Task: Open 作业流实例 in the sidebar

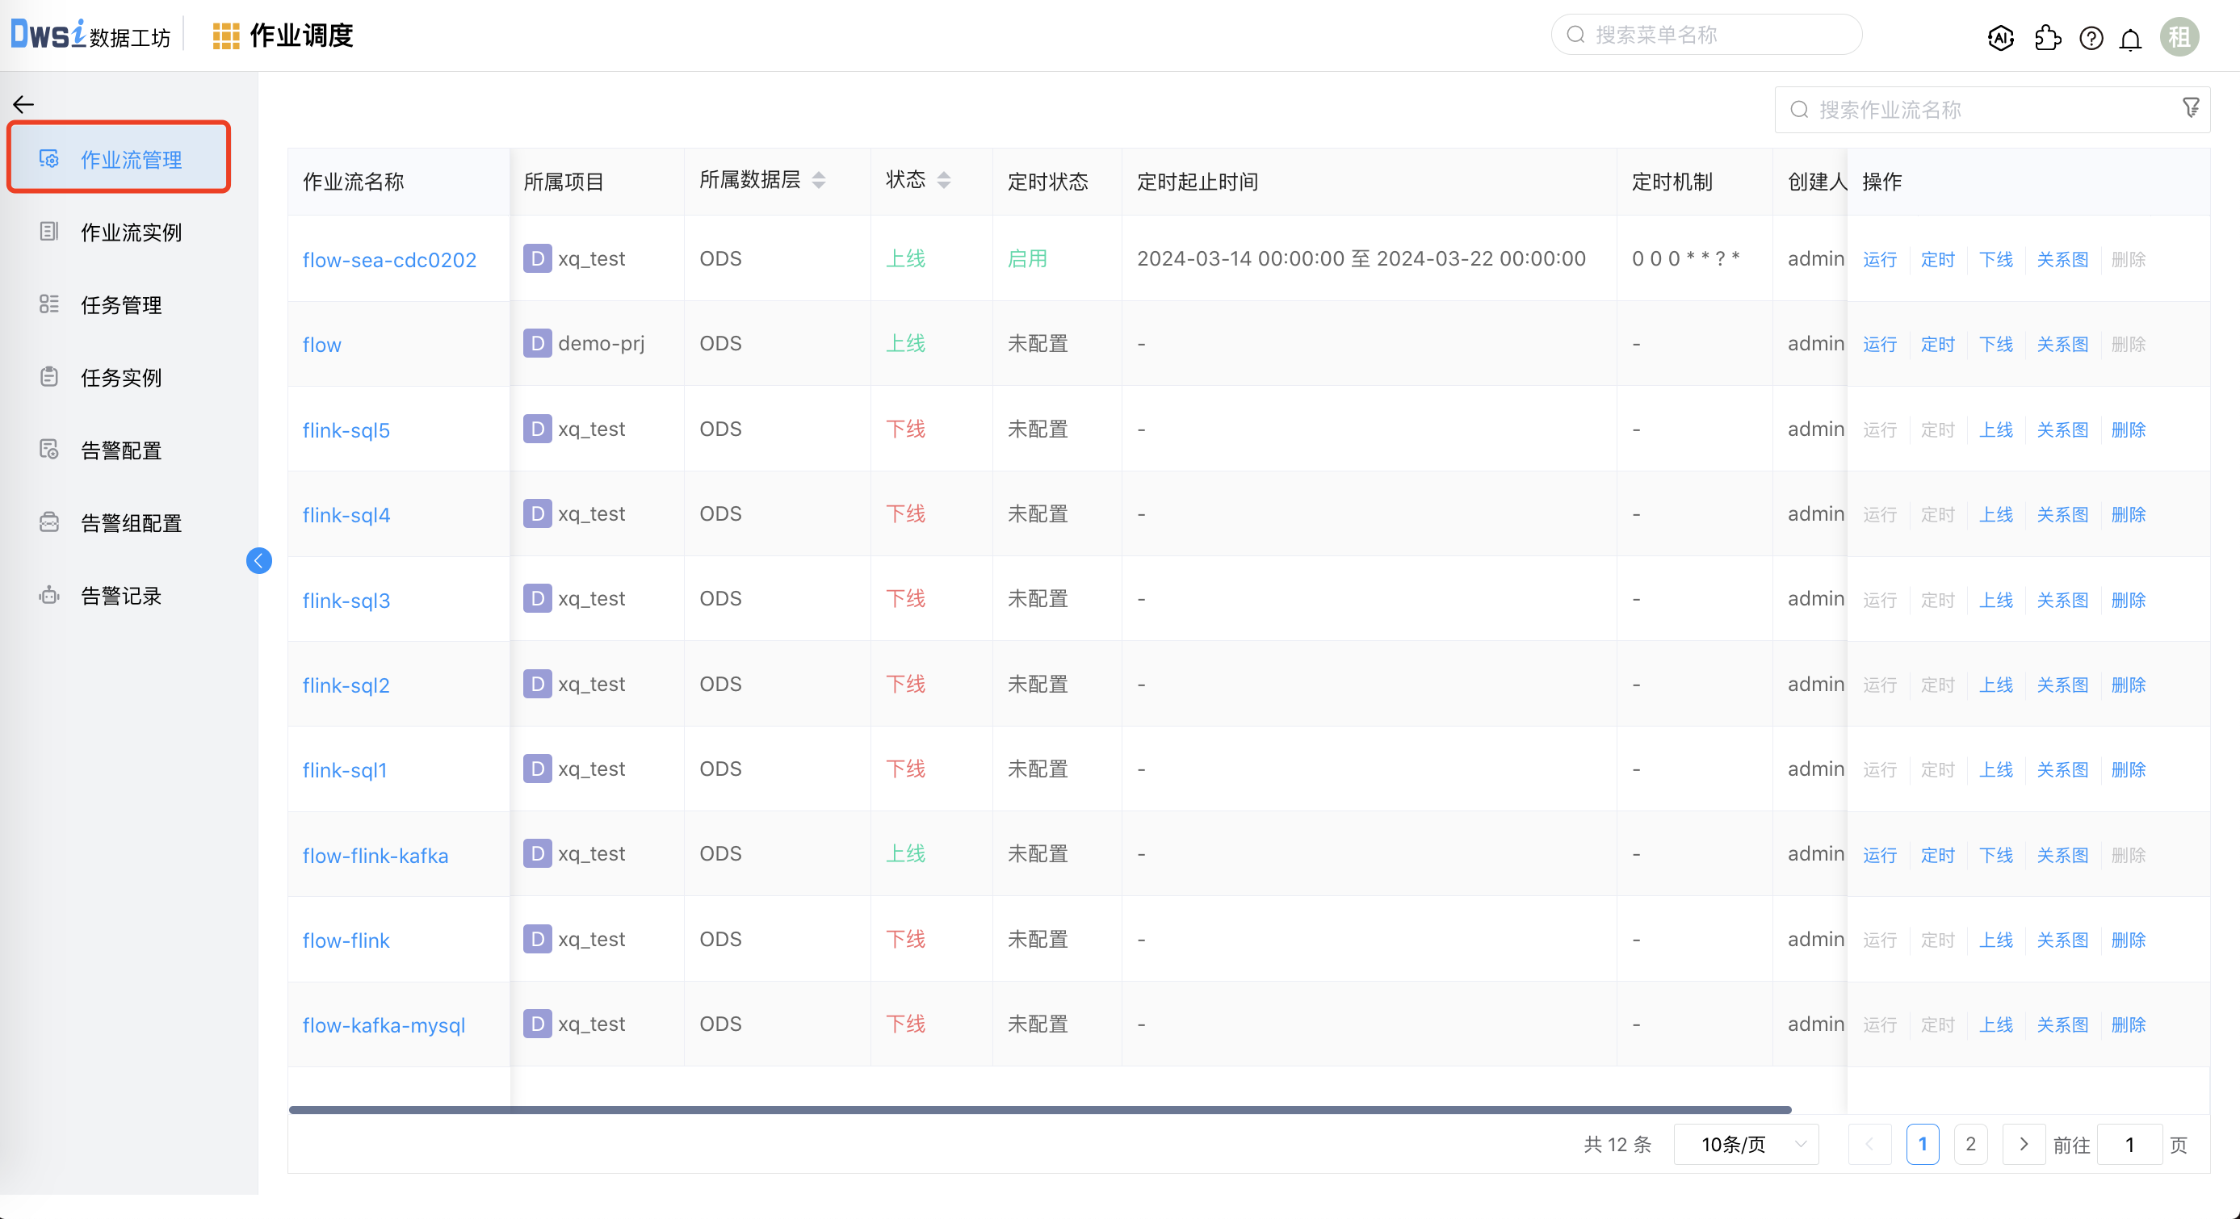Action: pos(131,232)
